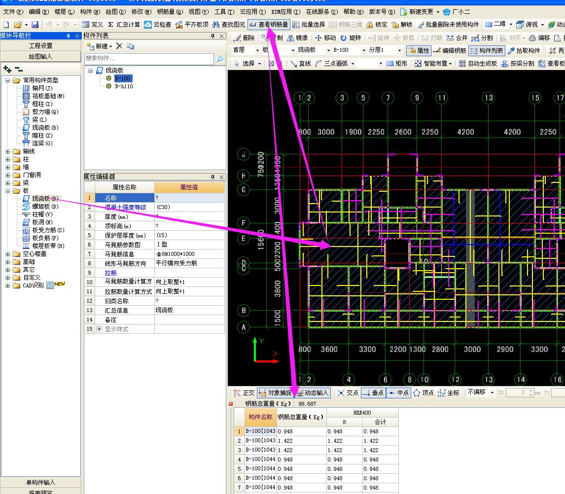Click 新建变更 button
The width and height of the screenshot is (565, 494).
(420, 12)
